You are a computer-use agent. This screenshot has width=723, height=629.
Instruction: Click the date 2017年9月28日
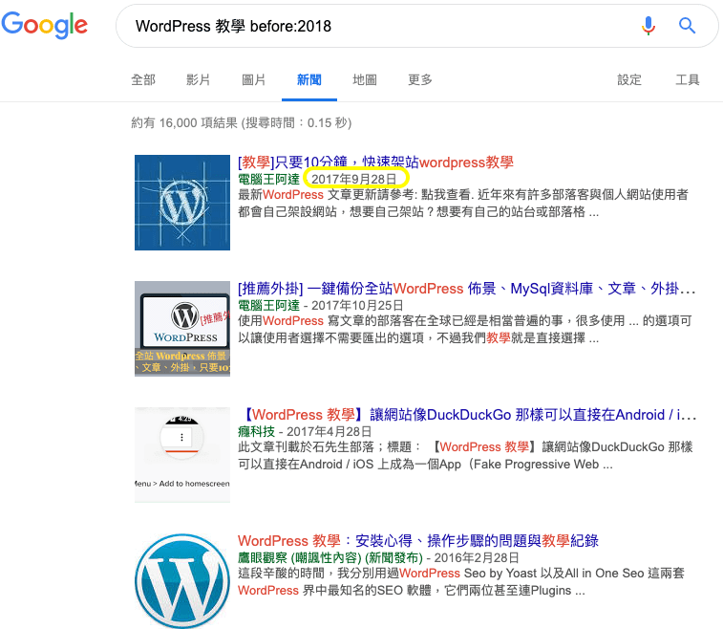click(x=354, y=179)
